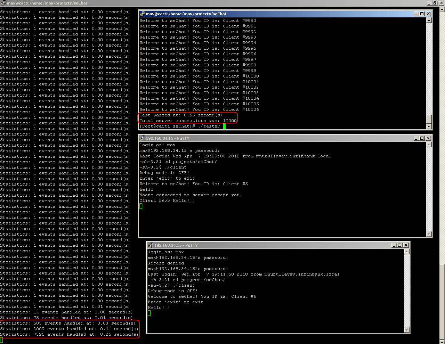This screenshot has width=445, height=344.
Task: Close the bottom PuTTY window showing Client #6
Action: coord(406,245)
